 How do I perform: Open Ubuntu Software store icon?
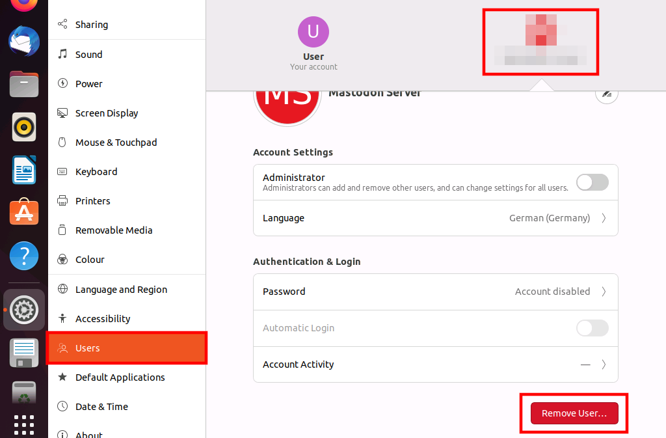click(24, 212)
